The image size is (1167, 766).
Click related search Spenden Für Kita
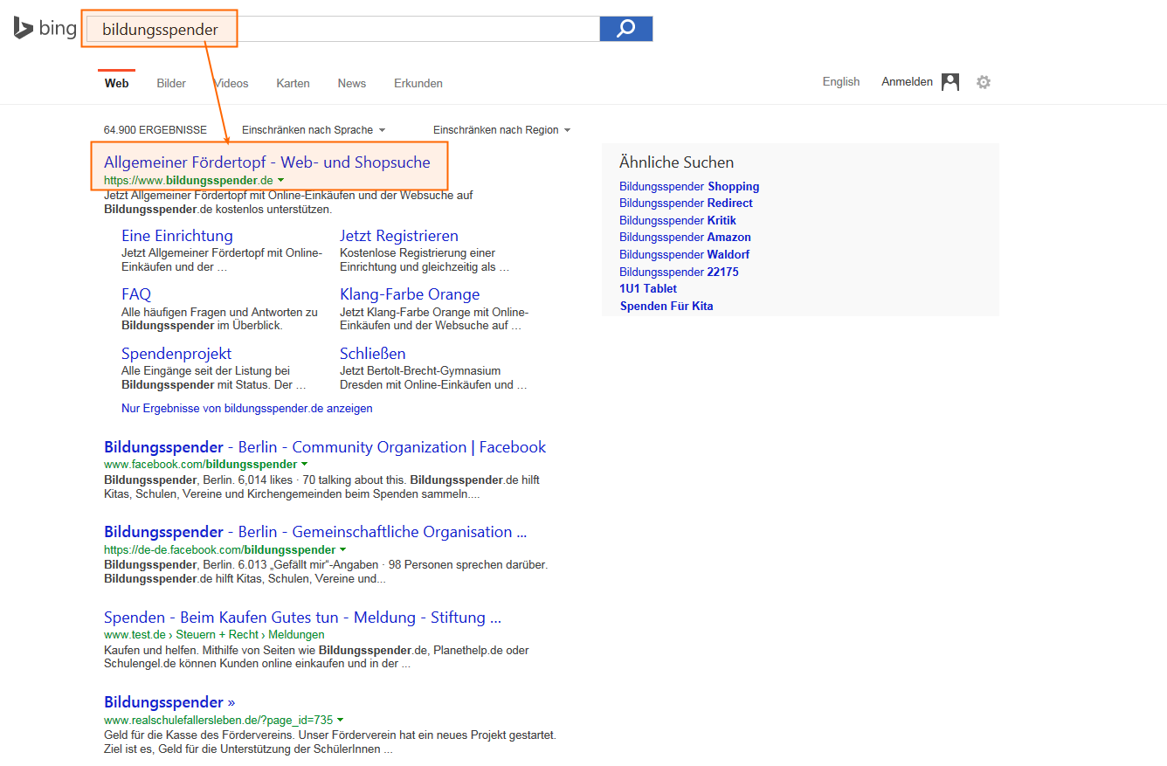pos(666,306)
